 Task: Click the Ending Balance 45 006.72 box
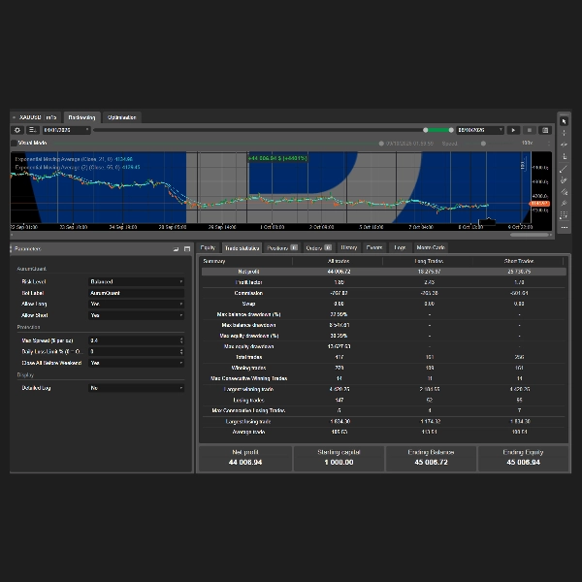[x=431, y=458]
